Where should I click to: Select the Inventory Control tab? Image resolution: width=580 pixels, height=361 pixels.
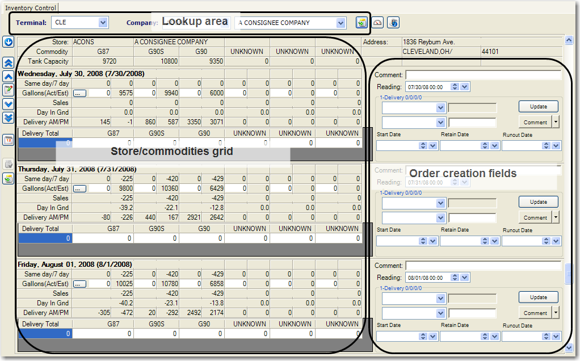click(x=30, y=7)
